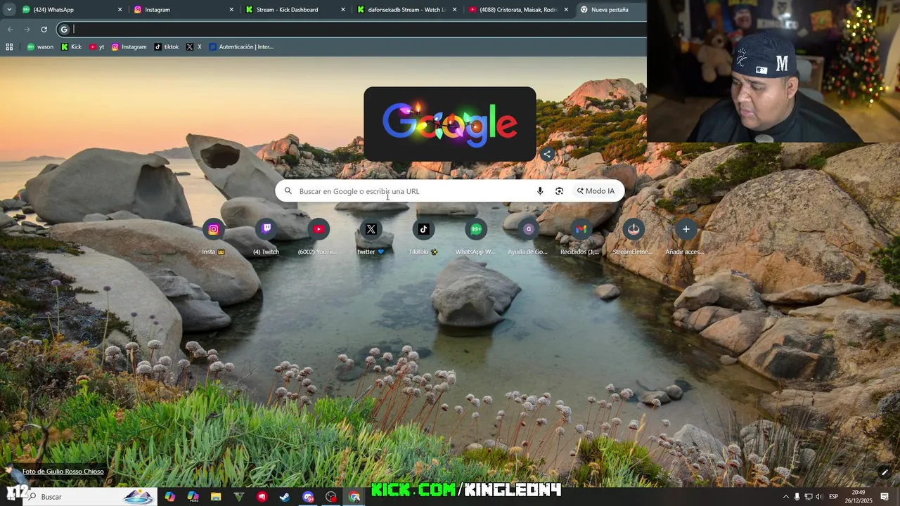Open the Twitch shortcut tile
The height and width of the screenshot is (506, 900).
[x=266, y=236]
